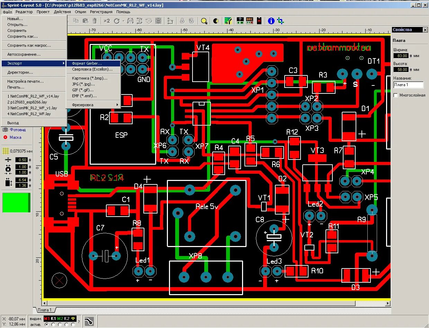Choose Формат Gerber export option
Screen dimensions: 429x328
[x=93, y=64]
